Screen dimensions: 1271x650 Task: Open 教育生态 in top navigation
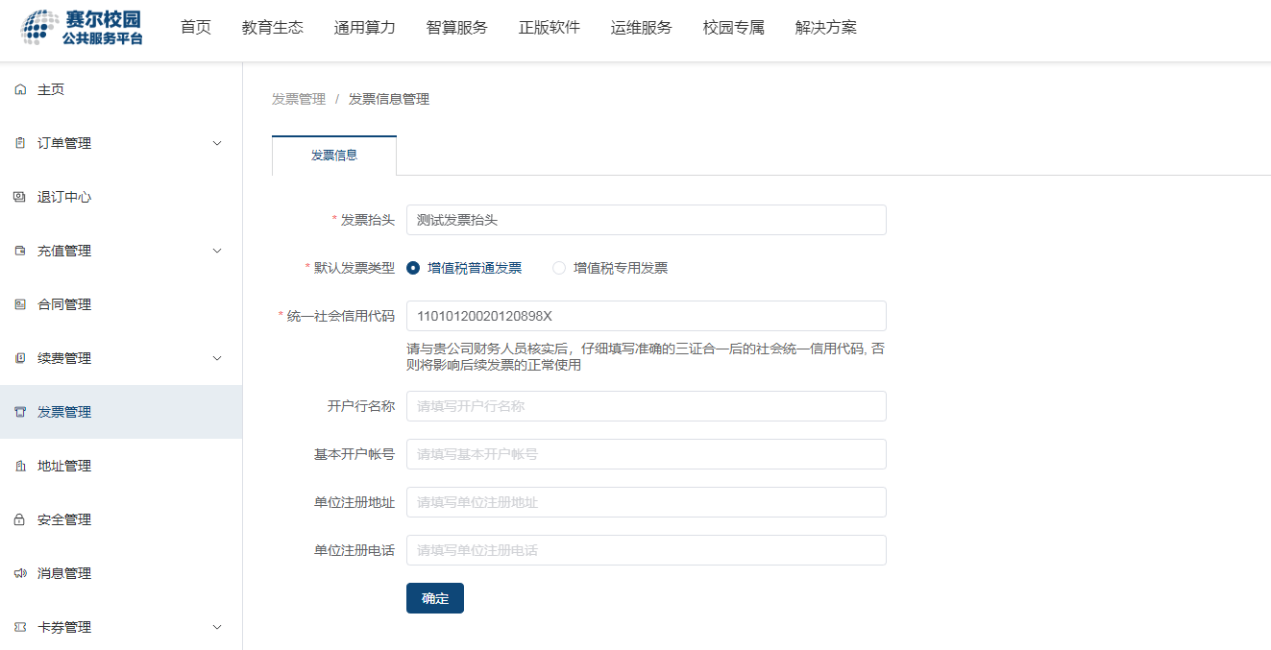[x=272, y=28]
